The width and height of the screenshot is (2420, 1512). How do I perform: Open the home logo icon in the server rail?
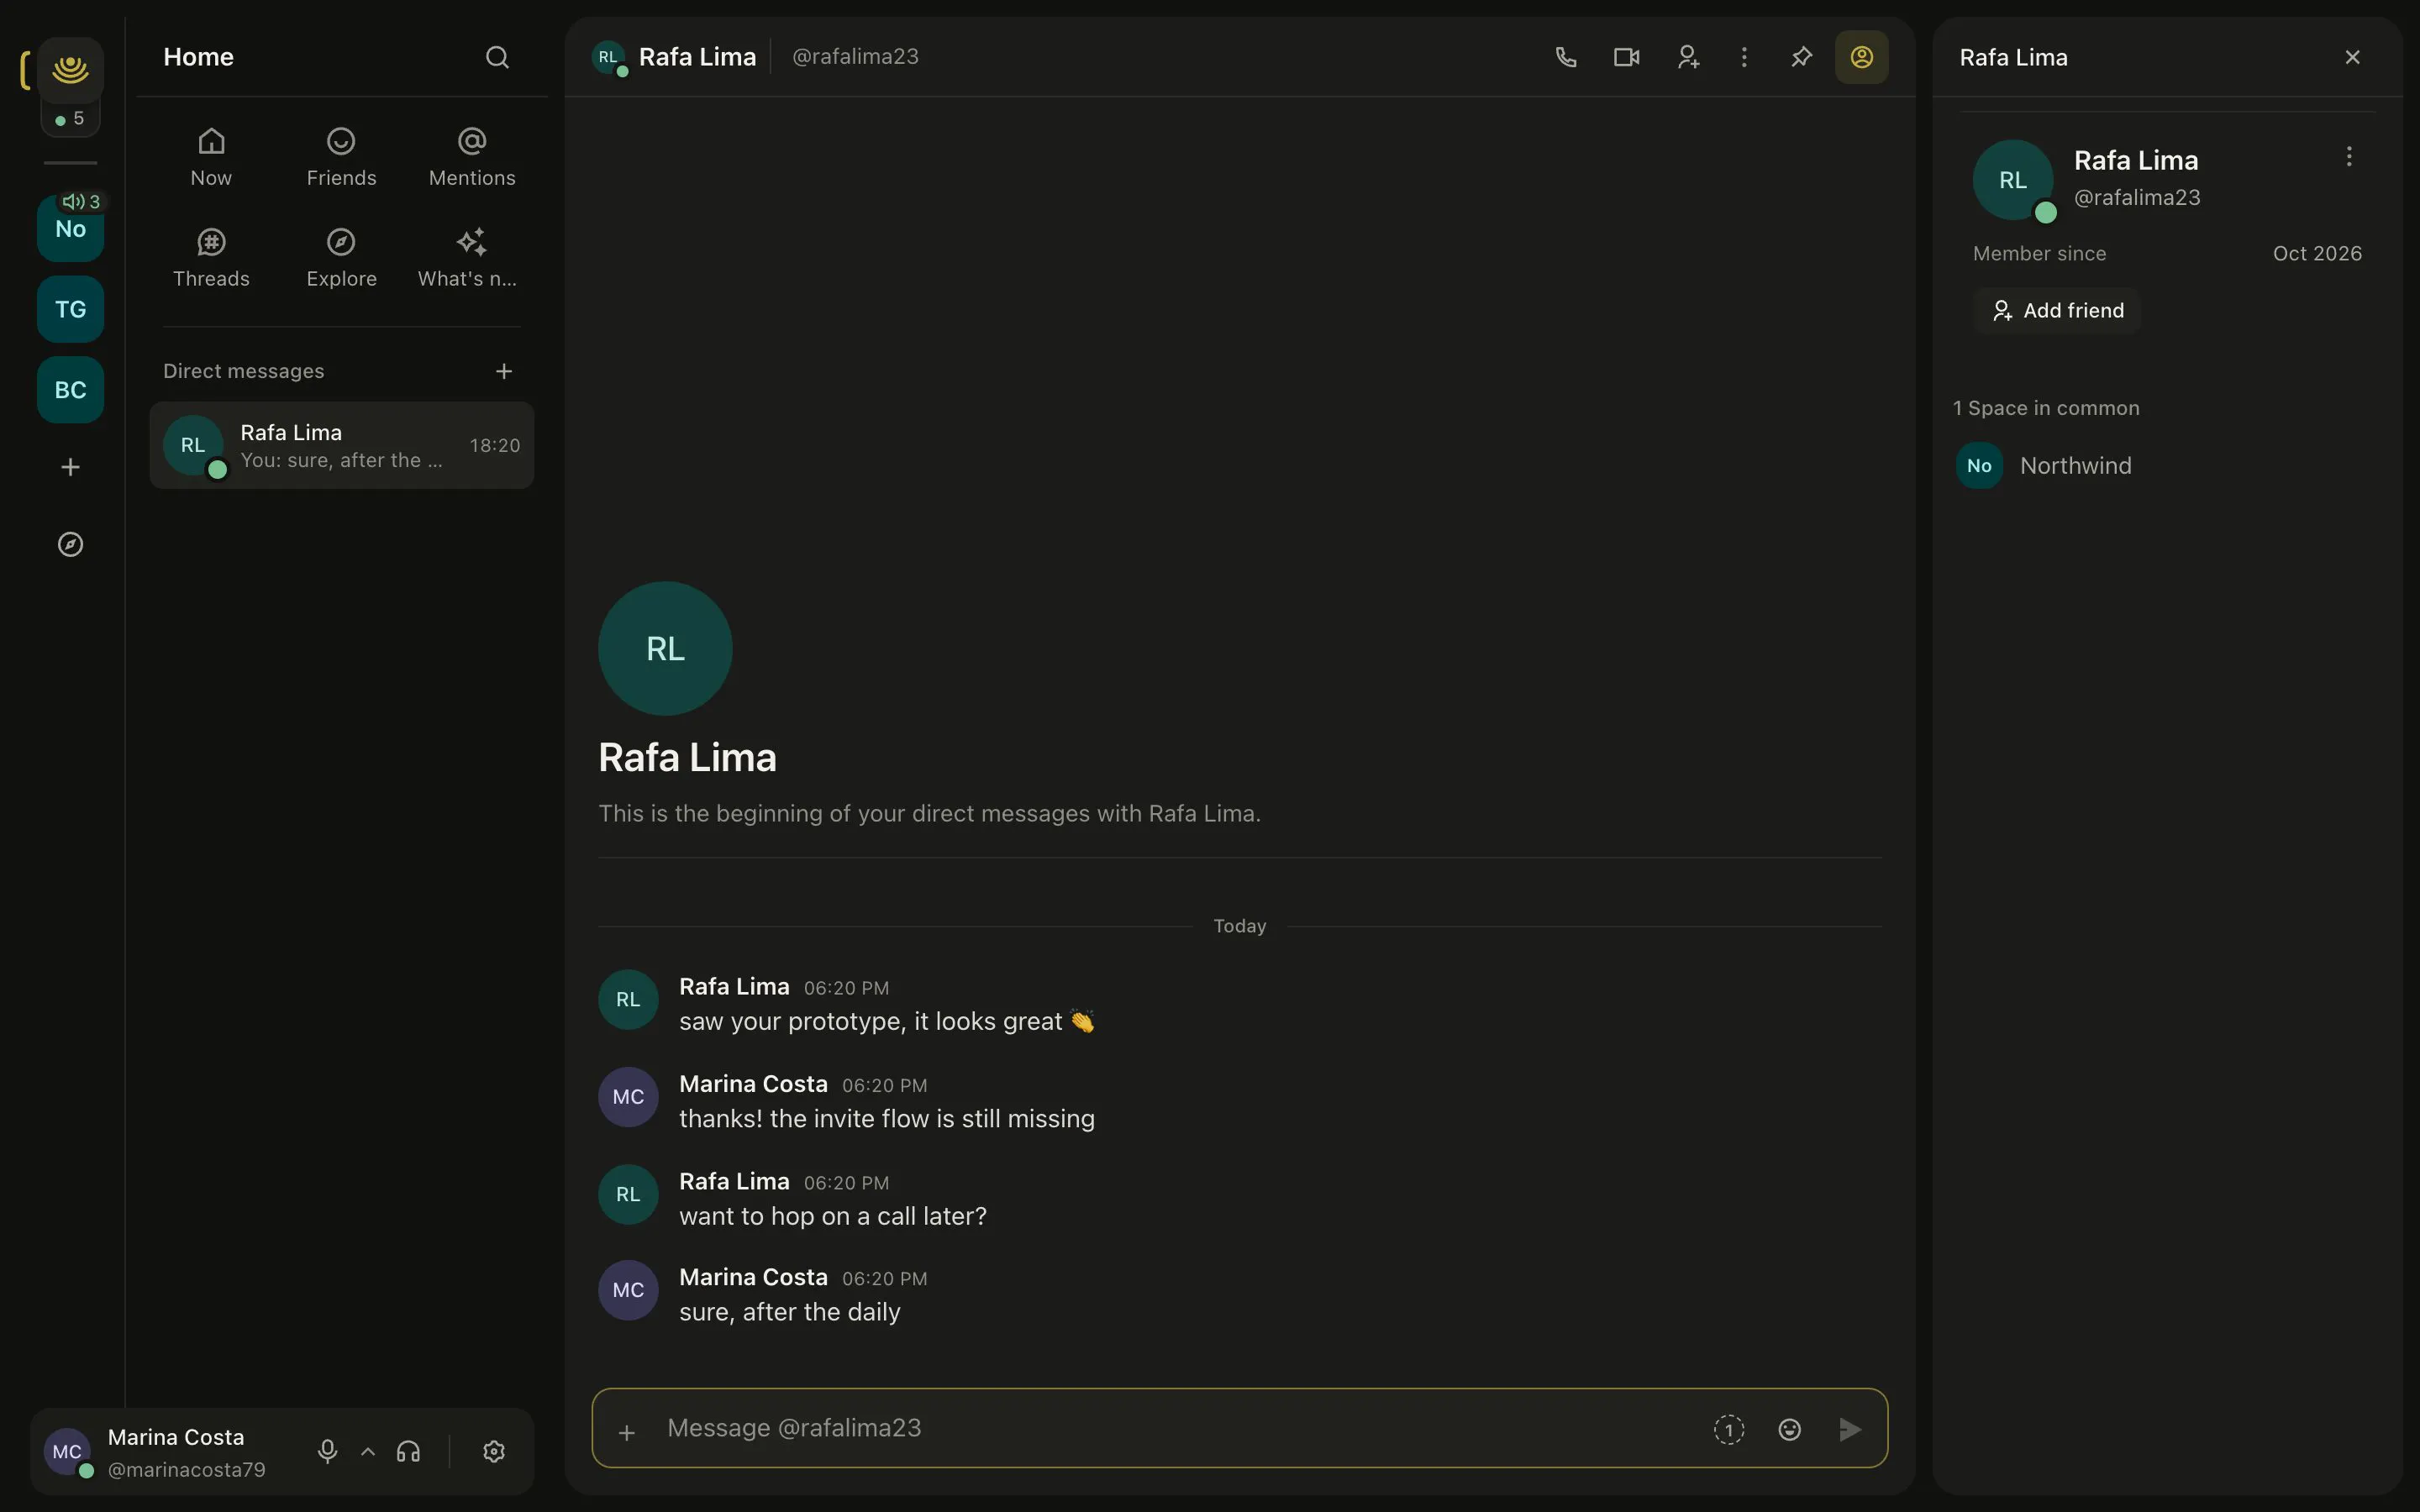70,70
